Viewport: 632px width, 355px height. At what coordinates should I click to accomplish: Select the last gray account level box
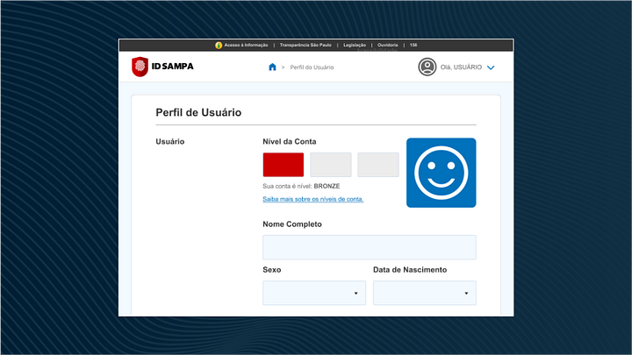point(378,165)
